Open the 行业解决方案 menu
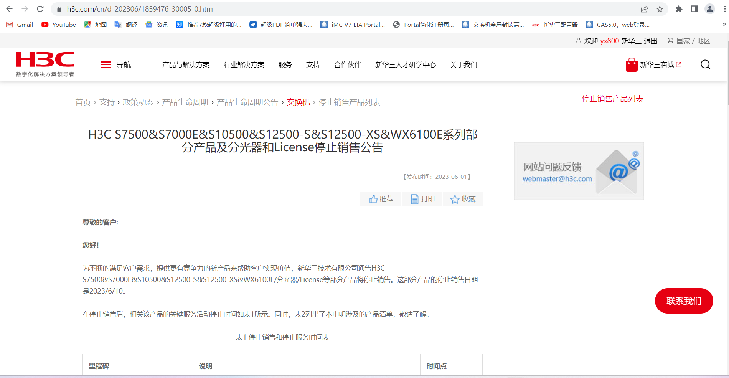This screenshot has width=729, height=378. (x=244, y=65)
